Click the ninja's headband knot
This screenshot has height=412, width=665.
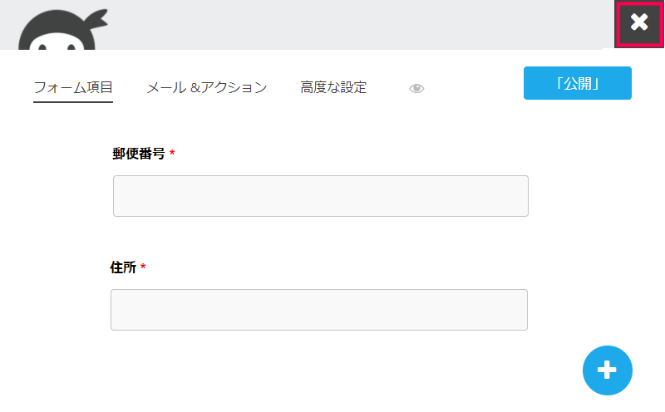(96, 19)
